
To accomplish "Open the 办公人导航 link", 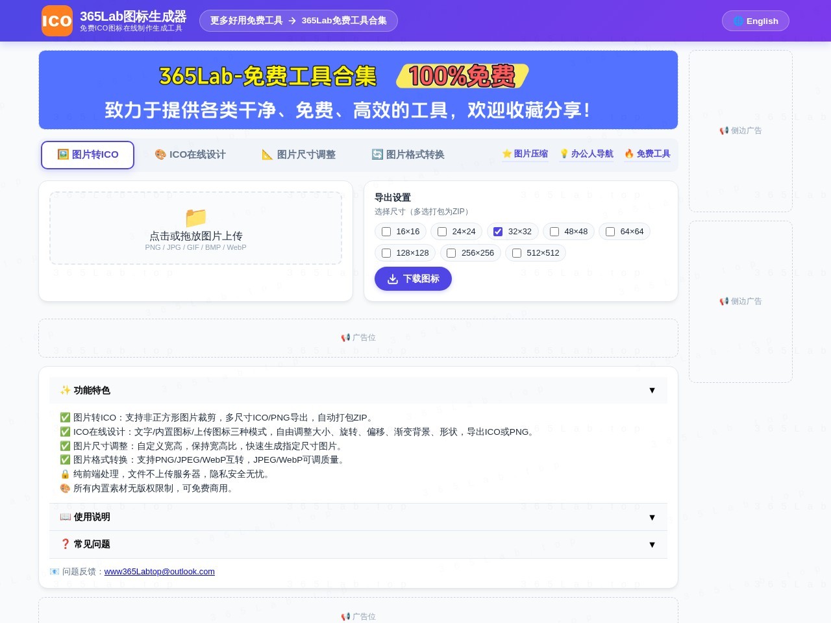I will 586,154.
